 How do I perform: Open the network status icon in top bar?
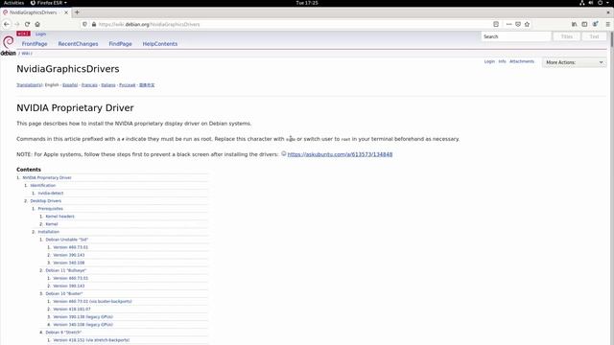tap(582, 3)
